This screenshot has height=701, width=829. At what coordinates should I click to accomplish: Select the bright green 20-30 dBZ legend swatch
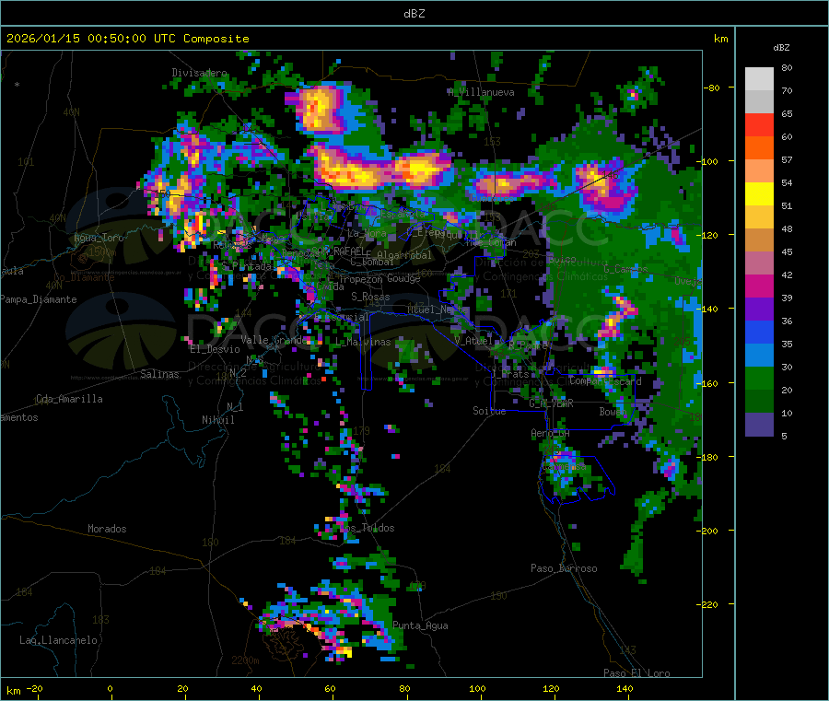(759, 378)
